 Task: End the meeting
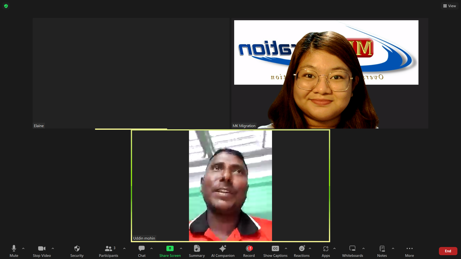pyautogui.click(x=448, y=251)
